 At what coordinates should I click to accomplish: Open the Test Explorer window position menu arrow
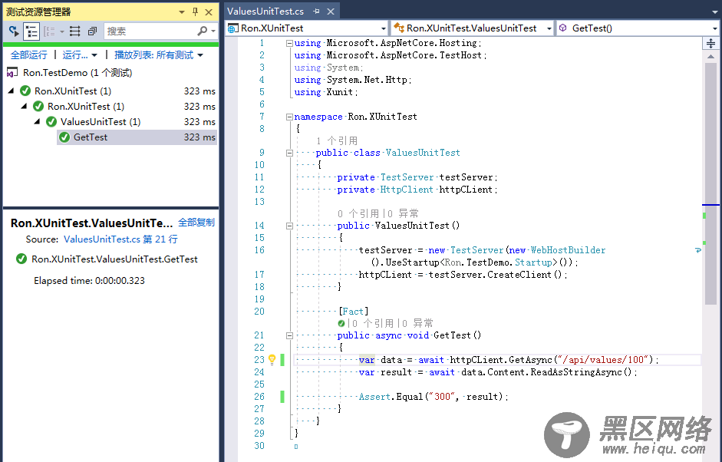click(182, 12)
